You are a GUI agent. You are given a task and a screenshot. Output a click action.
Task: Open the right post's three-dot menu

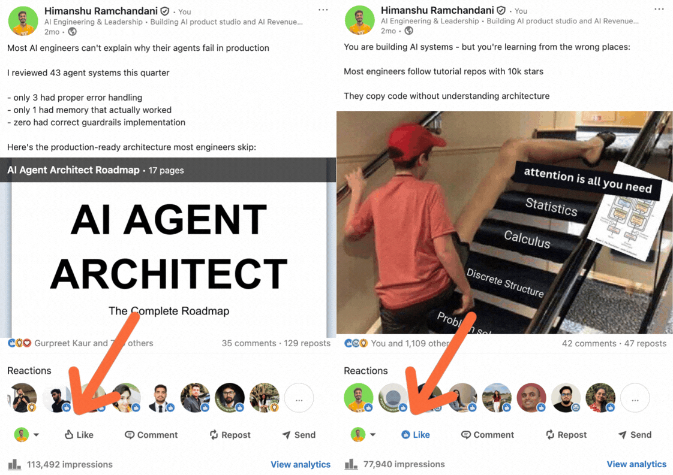659,9
